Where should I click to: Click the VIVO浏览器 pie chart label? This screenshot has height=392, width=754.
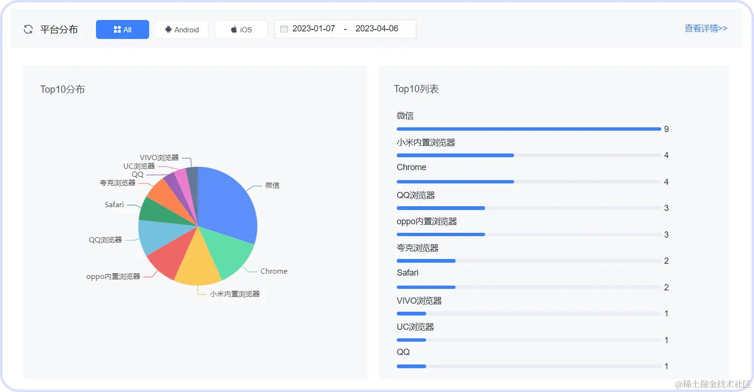(x=159, y=158)
